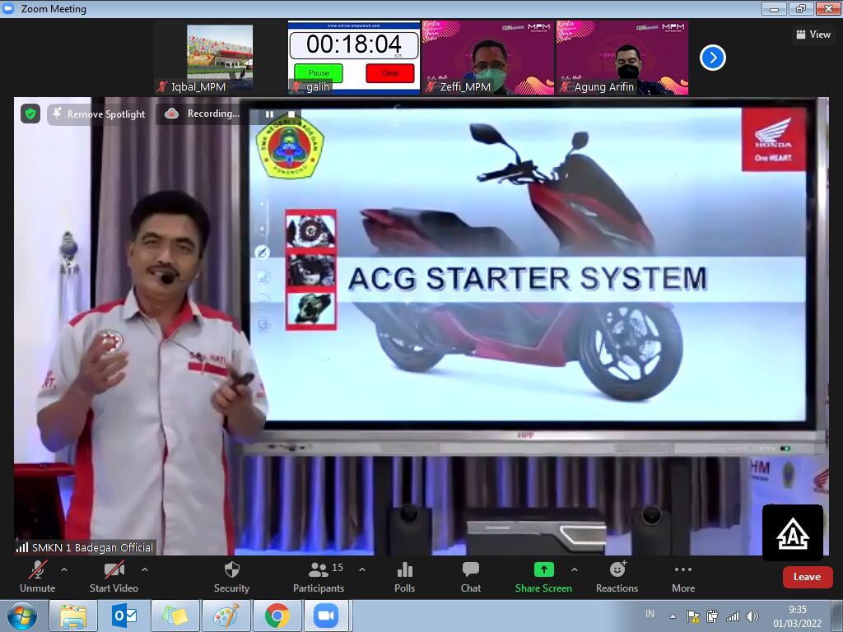Click the SMKN 1 Badegan Official name label
The image size is (843, 632).
coord(86,547)
